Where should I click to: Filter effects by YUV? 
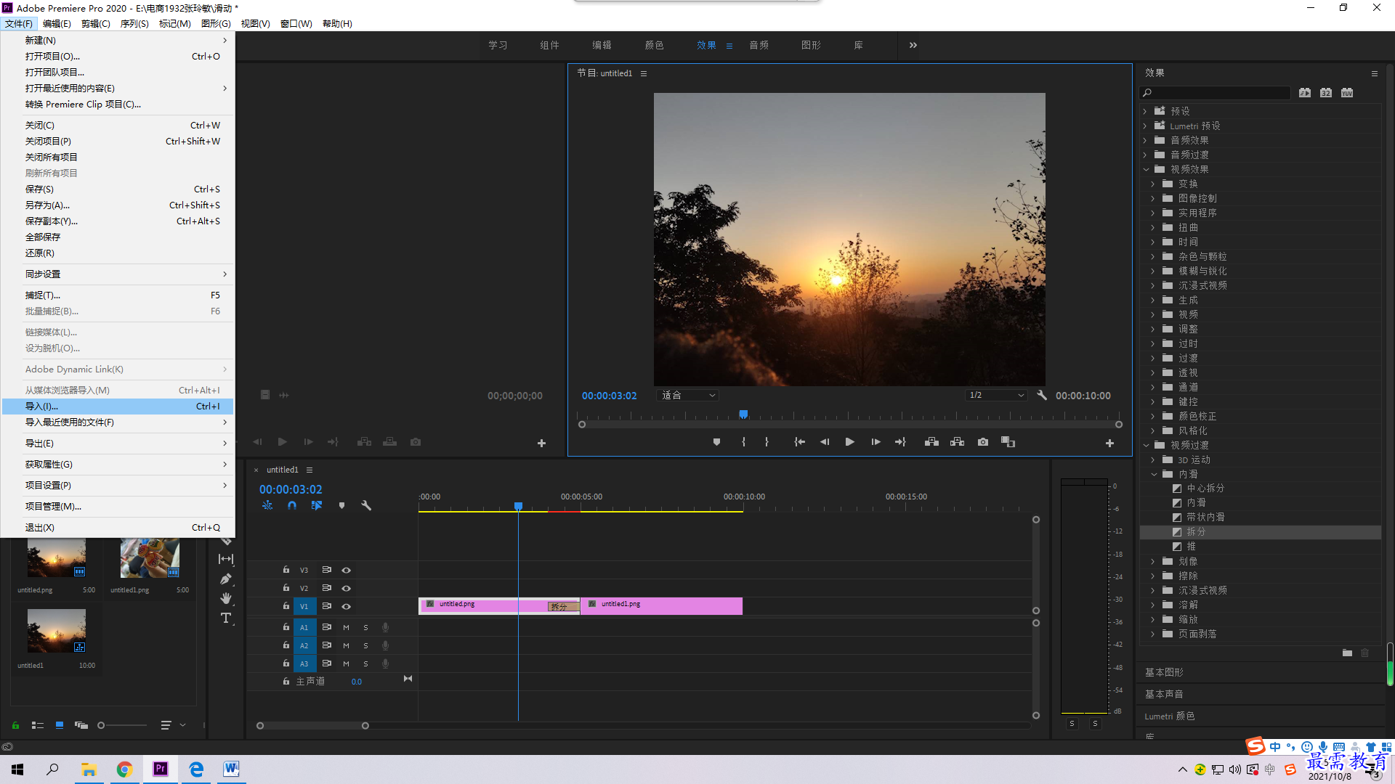pyautogui.click(x=1347, y=93)
